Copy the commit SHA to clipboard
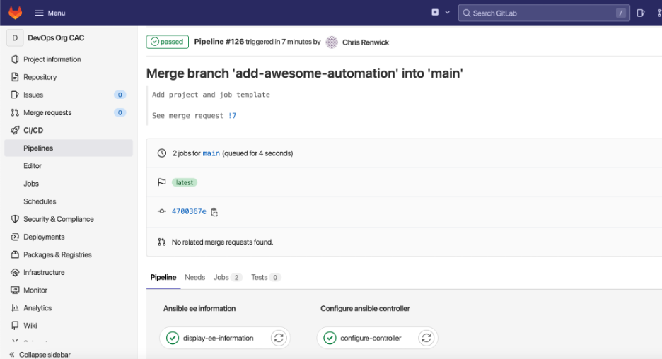This screenshot has width=662, height=359. pyautogui.click(x=214, y=211)
